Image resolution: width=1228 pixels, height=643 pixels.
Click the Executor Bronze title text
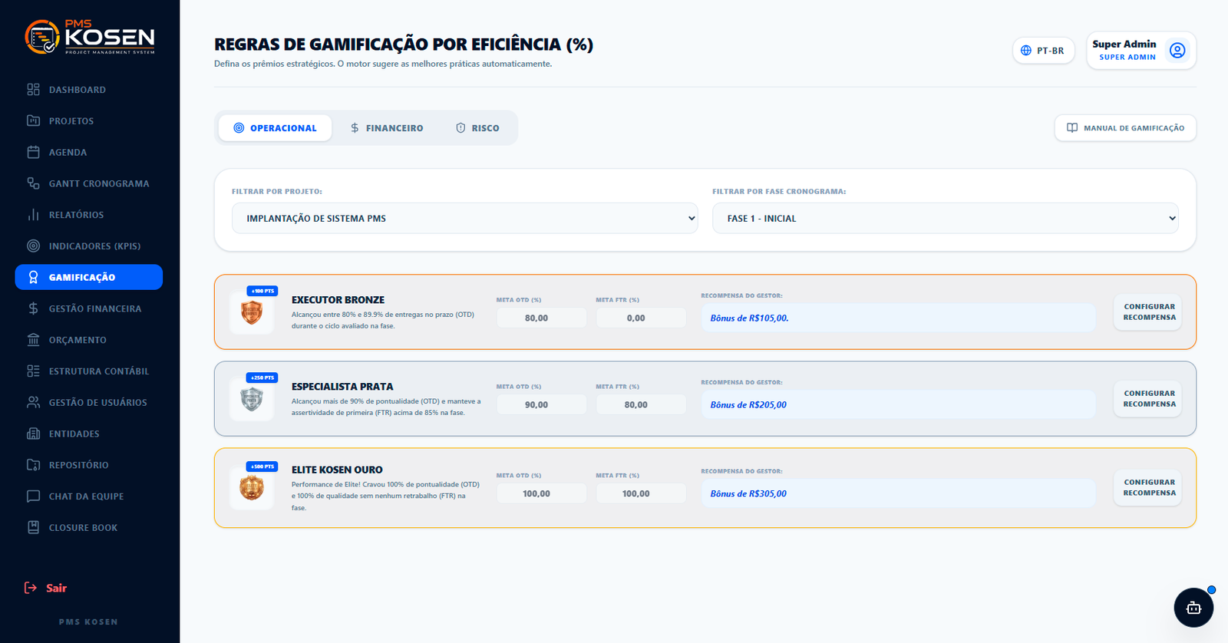[338, 300]
